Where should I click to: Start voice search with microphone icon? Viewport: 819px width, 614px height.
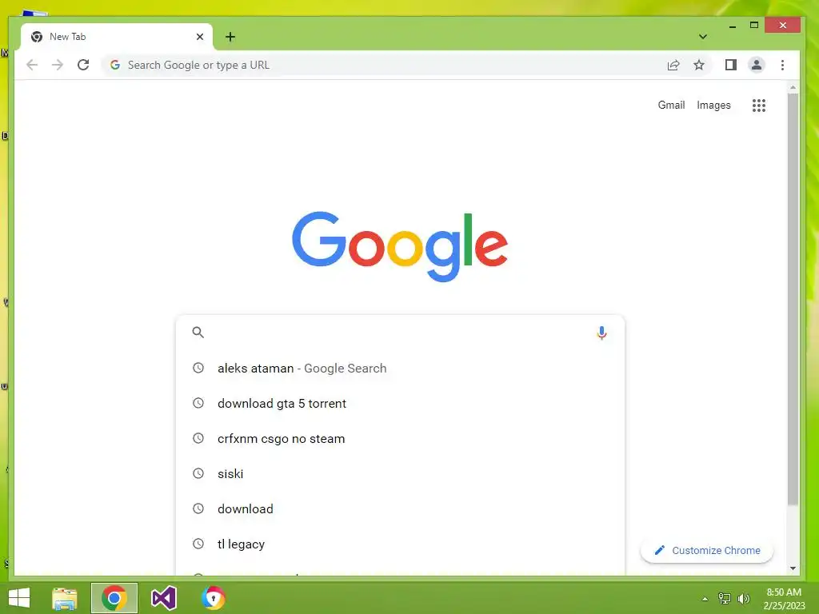[601, 333]
